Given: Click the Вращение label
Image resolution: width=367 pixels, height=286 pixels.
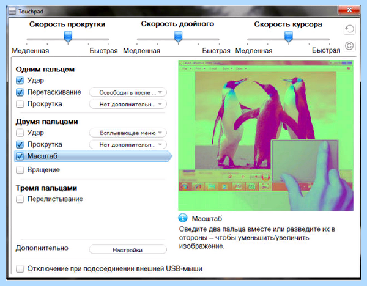Looking at the screenshot, I should coord(43,170).
